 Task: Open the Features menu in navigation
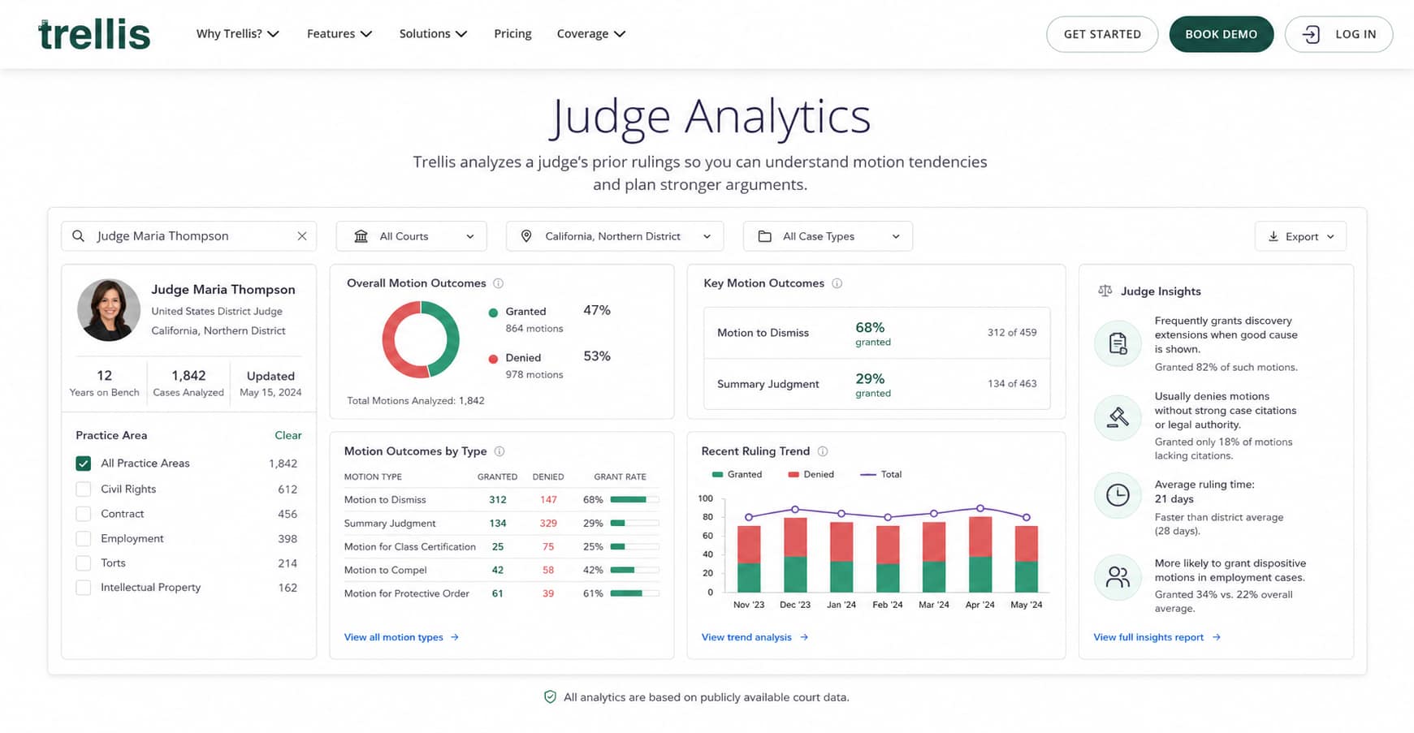(339, 34)
